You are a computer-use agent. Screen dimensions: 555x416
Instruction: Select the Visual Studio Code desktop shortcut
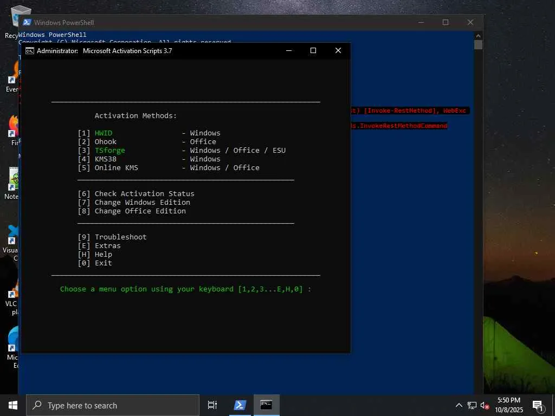click(x=11, y=243)
